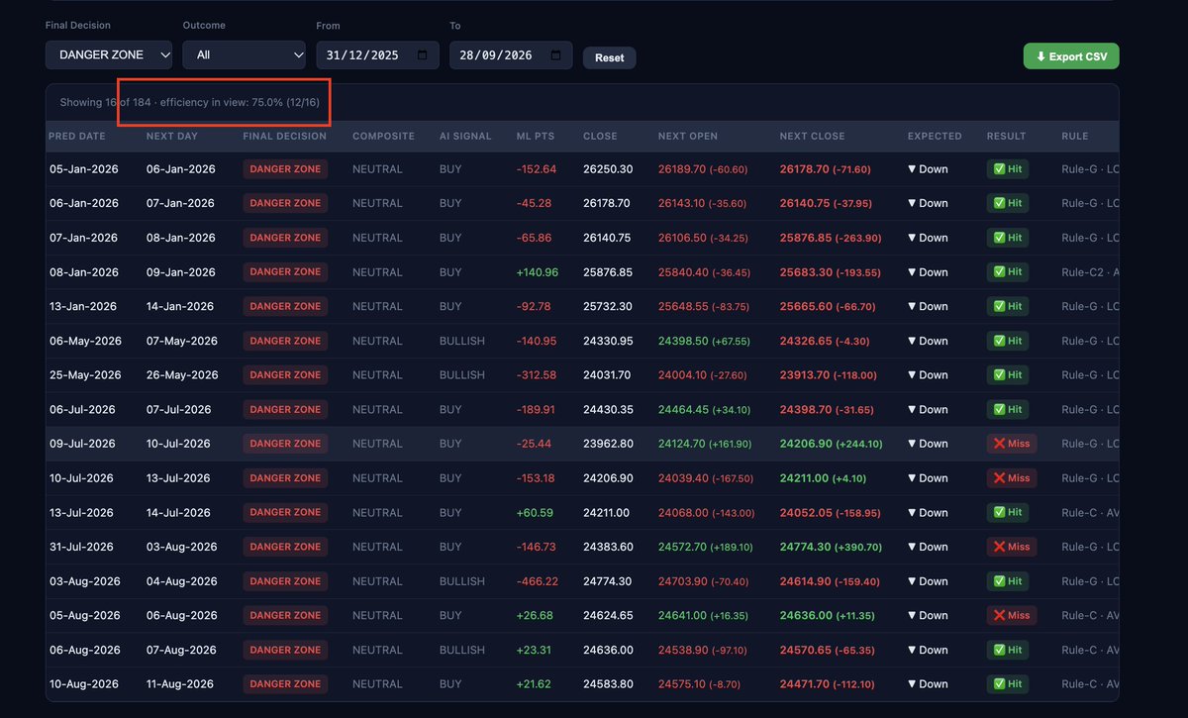Screen dimensions: 1188x718
Task: Open calendar picker icon in From date field
Action: 424,55
